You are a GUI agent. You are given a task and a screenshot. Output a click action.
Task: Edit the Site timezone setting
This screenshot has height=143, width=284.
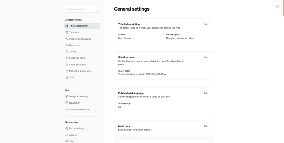pyautogui.click(x=206, y=57)
